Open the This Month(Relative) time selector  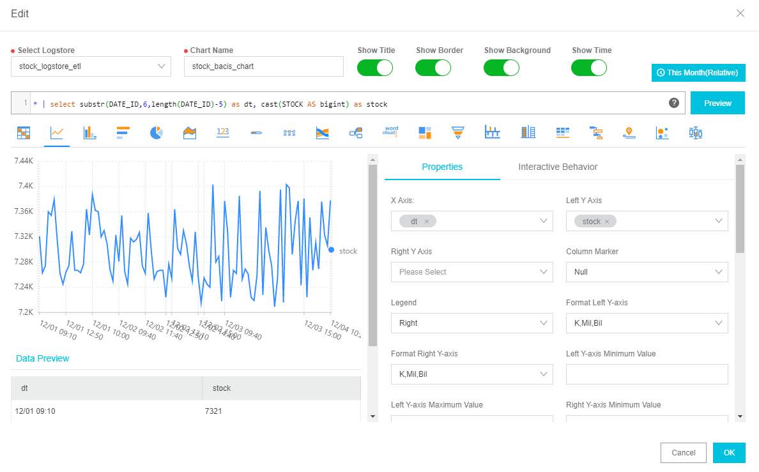pyautogui.click(x=698, y=73)
